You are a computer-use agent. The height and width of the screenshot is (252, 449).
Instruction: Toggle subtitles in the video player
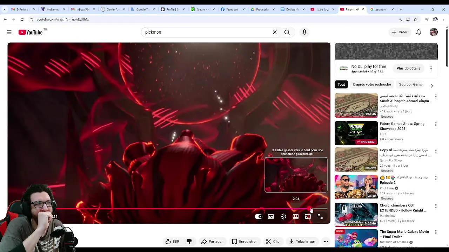point(271,217)
